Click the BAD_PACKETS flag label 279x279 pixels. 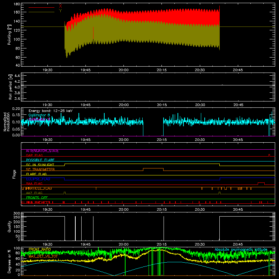click(38, 202)
